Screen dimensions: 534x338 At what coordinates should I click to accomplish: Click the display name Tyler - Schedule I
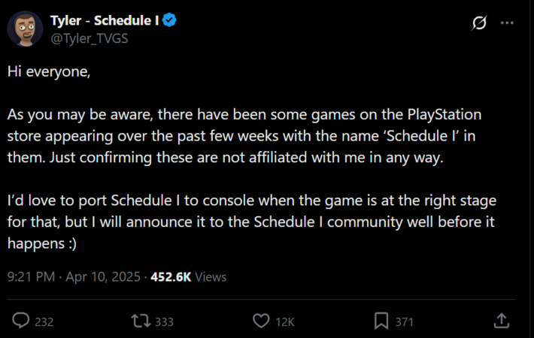[x=104, y=21]
